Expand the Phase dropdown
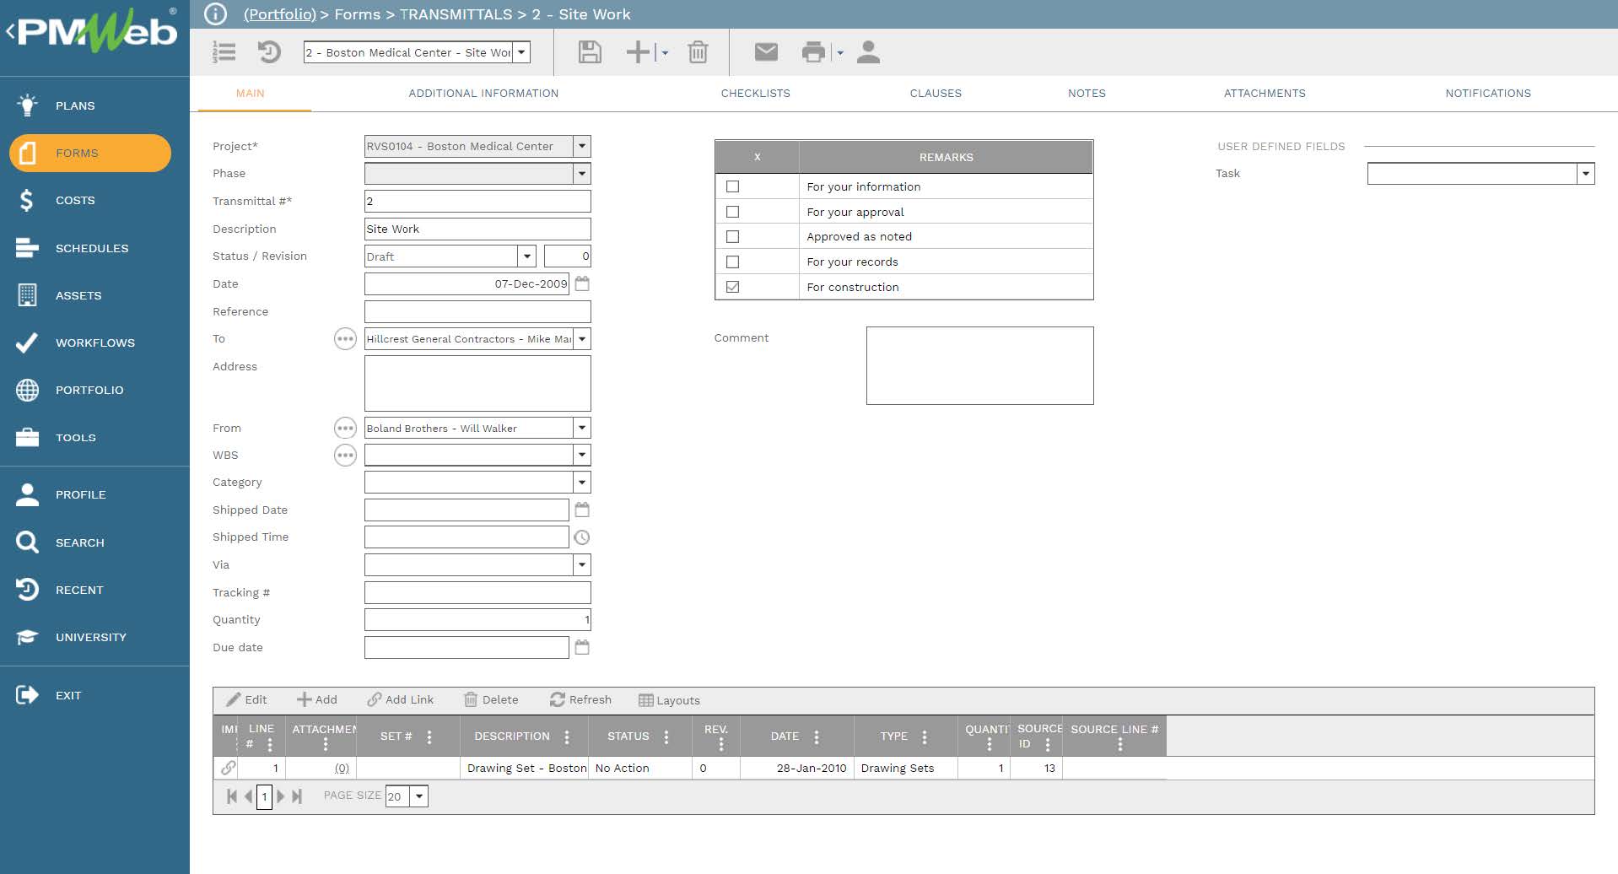1618x874 pixels. [582, 174]
